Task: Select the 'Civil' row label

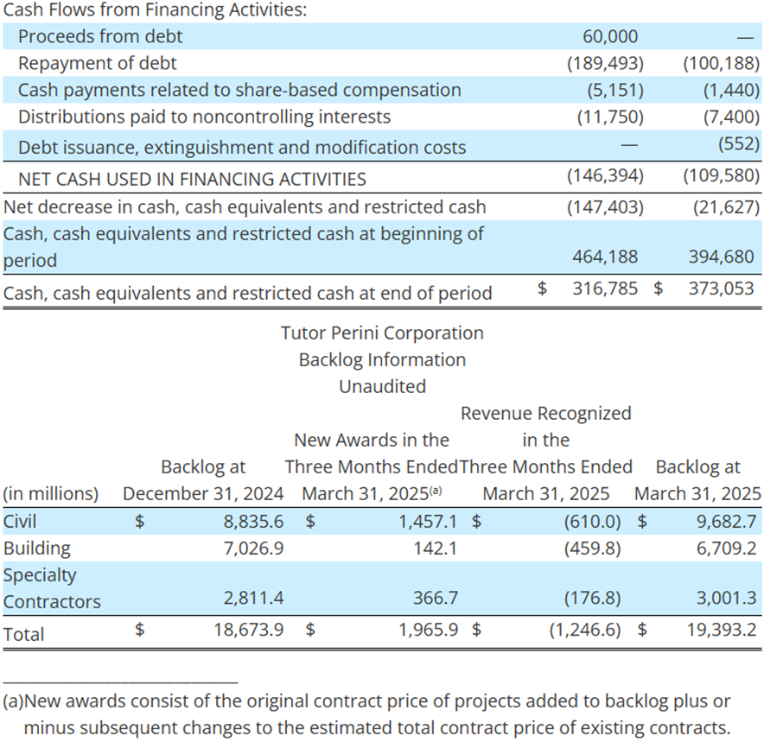Action: pos(20,522)
